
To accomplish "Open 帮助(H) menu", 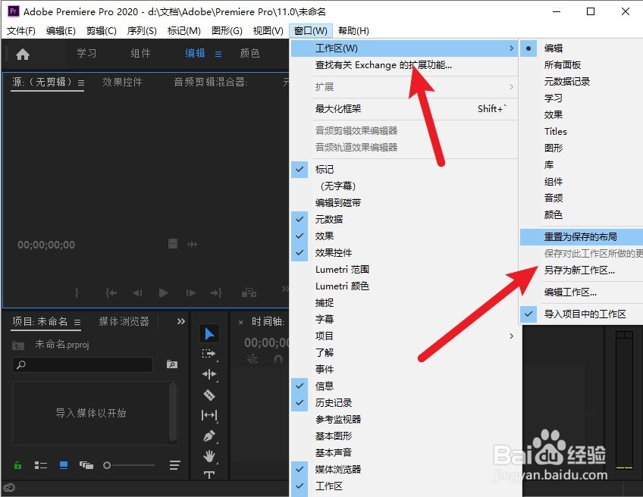I will pos(353,31).
